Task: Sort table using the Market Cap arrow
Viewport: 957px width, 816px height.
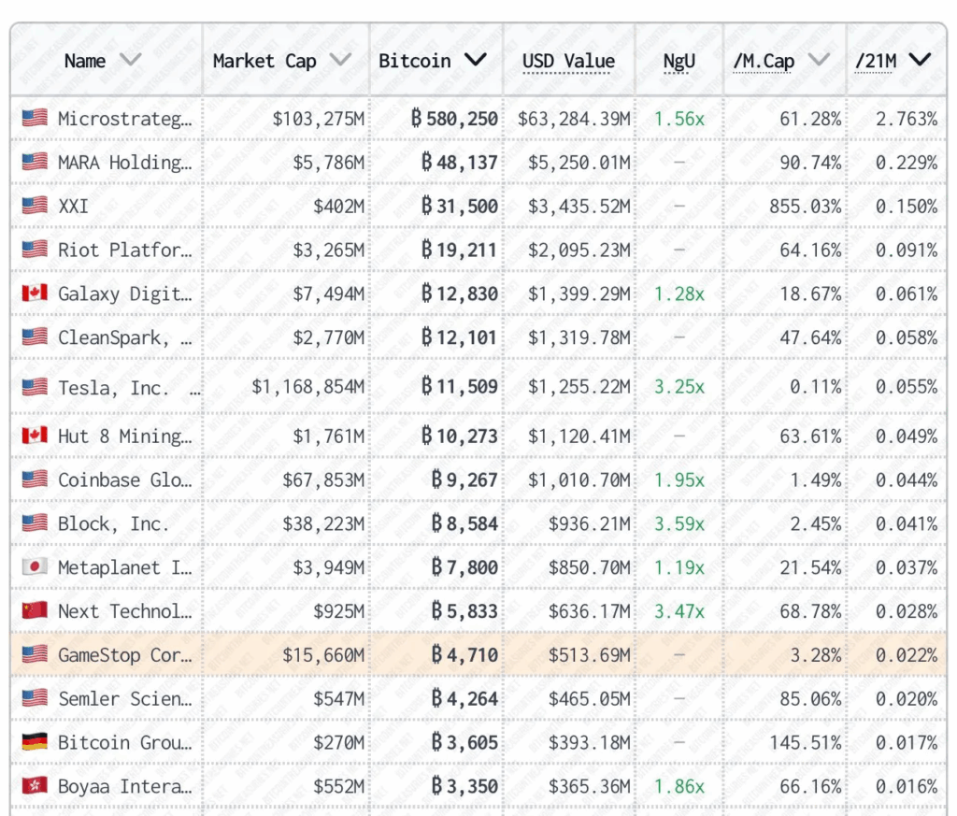Action: pyautogui.click(x=340, y=61)
